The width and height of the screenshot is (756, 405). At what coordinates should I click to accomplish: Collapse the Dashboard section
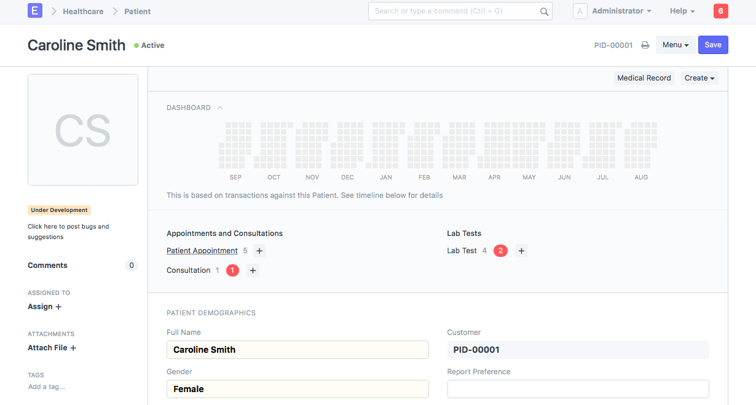tap(220, 108)
